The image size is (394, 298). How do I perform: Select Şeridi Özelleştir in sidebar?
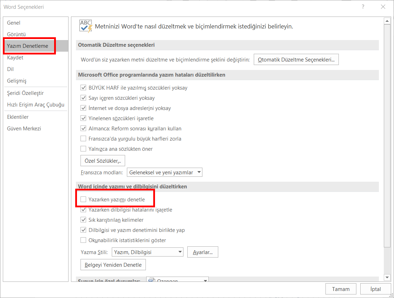tap(25, 93)
